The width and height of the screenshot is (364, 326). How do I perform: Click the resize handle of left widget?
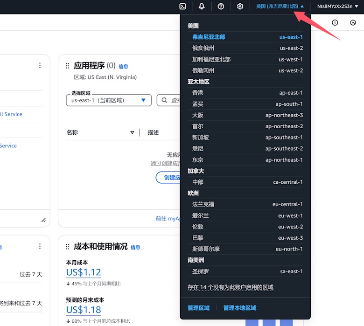[x=43, y=220]
